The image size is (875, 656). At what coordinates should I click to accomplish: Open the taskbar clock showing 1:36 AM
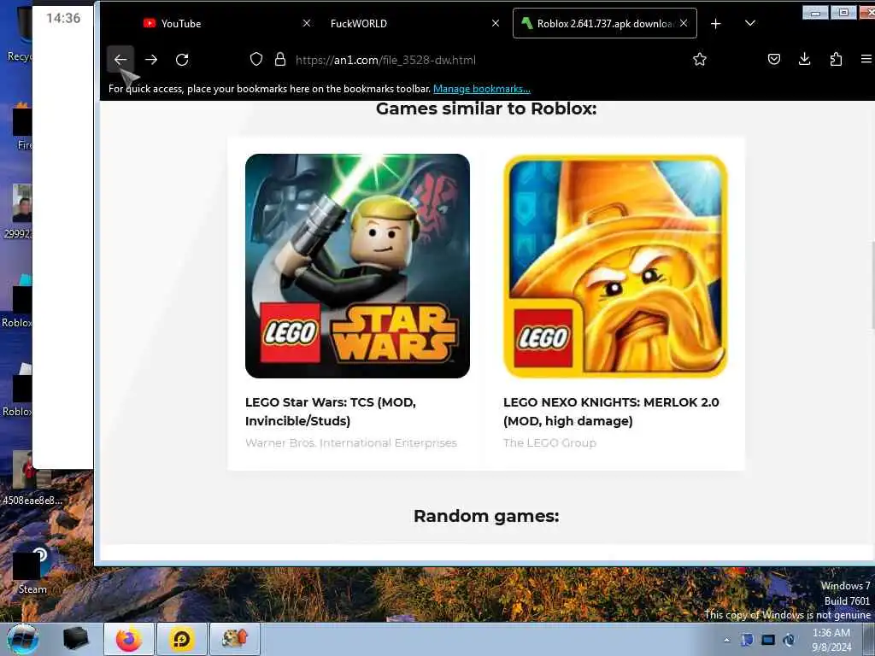pos(831,640)
